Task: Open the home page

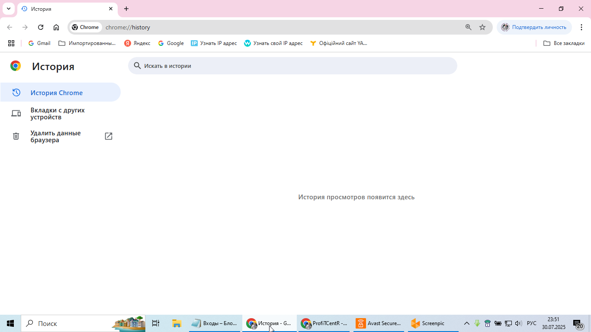Action: click(56, 27)
